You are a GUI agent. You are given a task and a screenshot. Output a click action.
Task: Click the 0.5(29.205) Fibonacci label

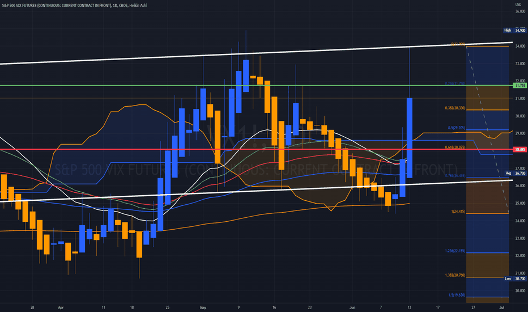[x=456, y=128]
